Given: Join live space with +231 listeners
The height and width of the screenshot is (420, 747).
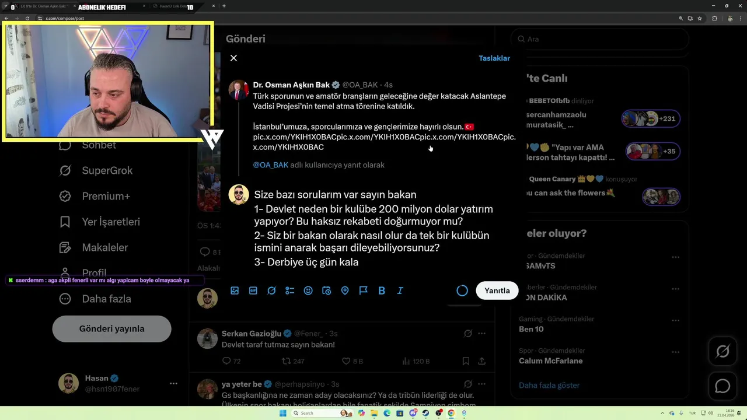Looking at the screenshot, I should [x=651, y=118].
